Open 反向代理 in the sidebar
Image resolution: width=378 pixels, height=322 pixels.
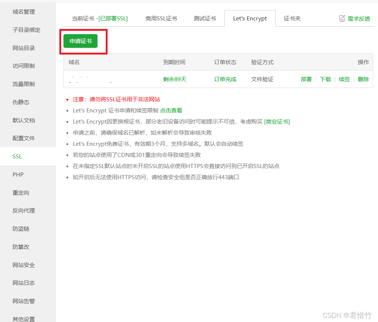pos(24,211)
